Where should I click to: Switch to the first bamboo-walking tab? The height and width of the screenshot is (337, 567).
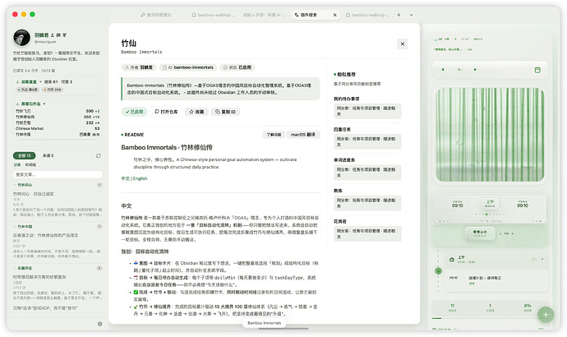coord(214,15)
